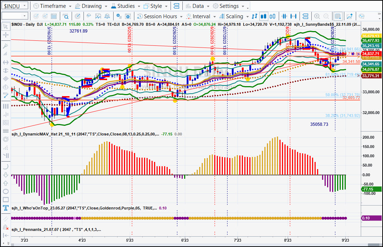Open the Studies menu
Screen dimensions: 383x247
click(123, 6)
